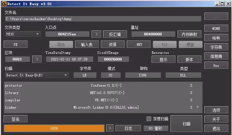Open the Hex viewer button
Viewport: 232px width, 135px height.
216,66
